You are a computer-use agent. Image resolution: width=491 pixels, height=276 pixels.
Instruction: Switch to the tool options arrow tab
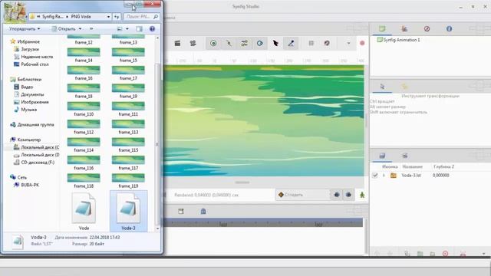pyautogui.click(x=382, y=87)
